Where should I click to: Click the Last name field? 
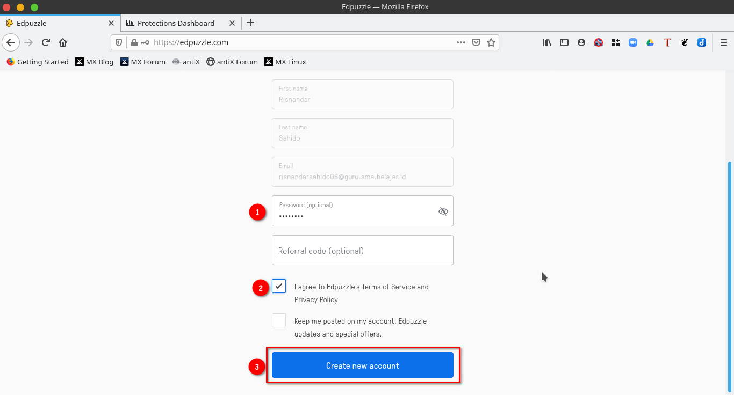point(363,133)
